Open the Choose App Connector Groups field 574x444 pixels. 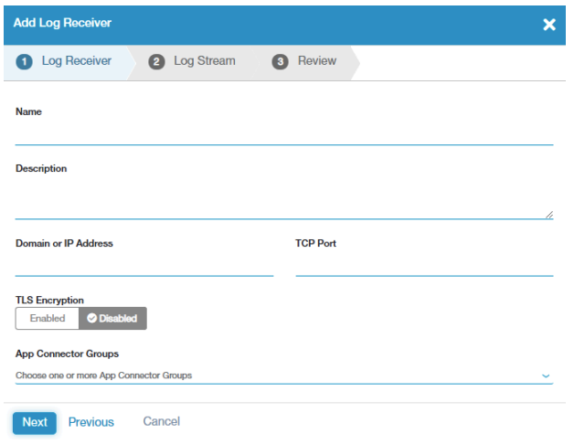pos(274,375)
